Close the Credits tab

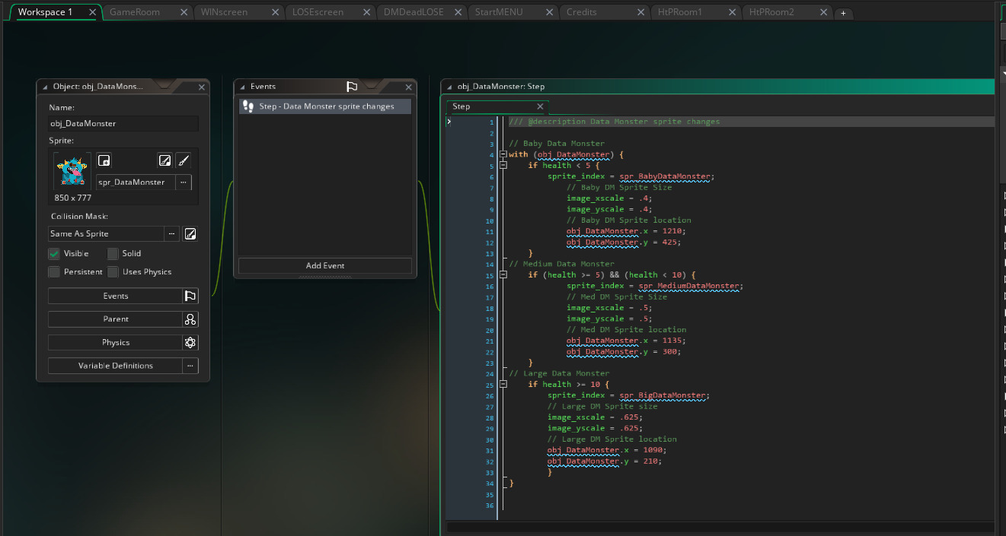point(640,12)
